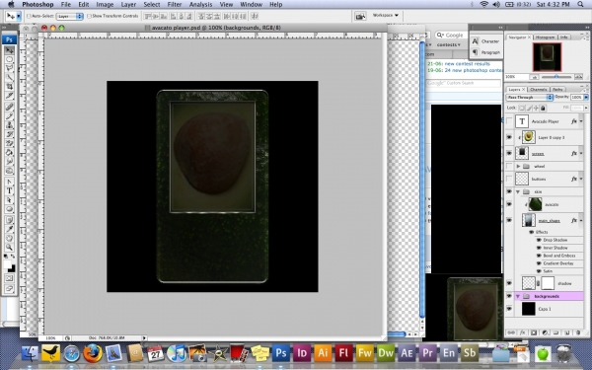Show the Avocado Player text layer
The height and width of the screenshot is (370, 592).
point(509,121)
